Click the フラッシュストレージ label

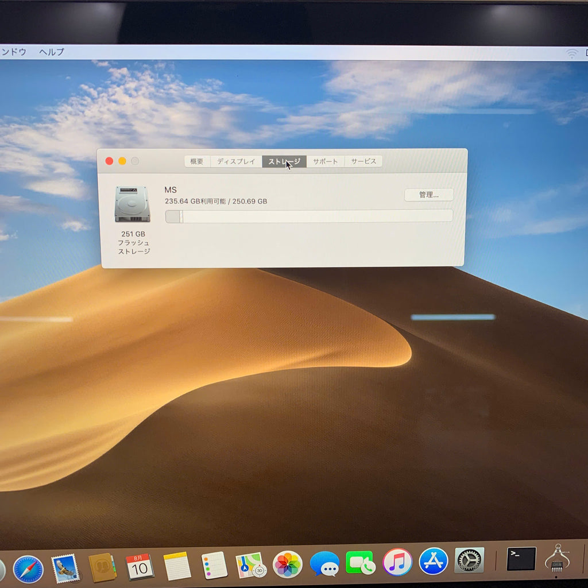[x=134, y=247]
